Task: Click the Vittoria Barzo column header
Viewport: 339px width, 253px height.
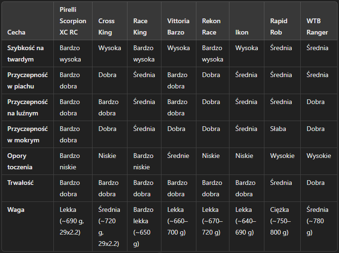Action: coord(178,27)
